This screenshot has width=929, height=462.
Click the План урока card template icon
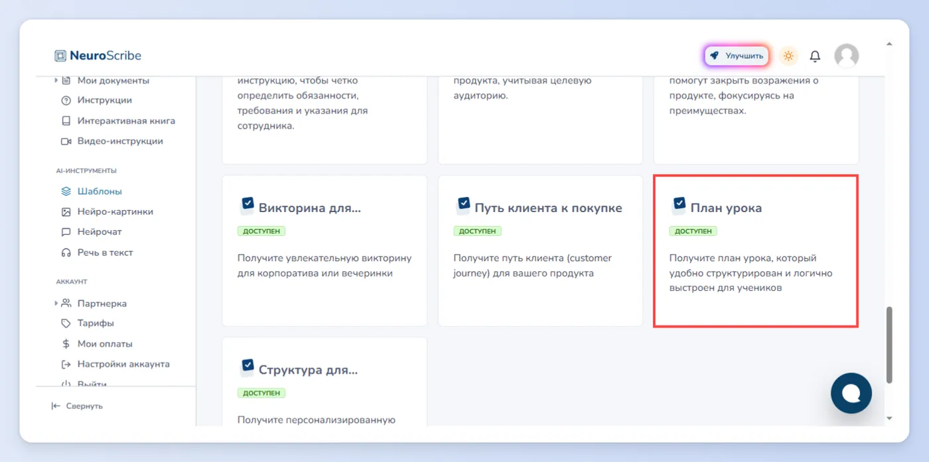click(679, 205)
